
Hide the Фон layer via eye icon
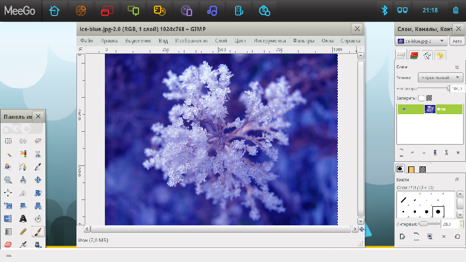point(404,110)
